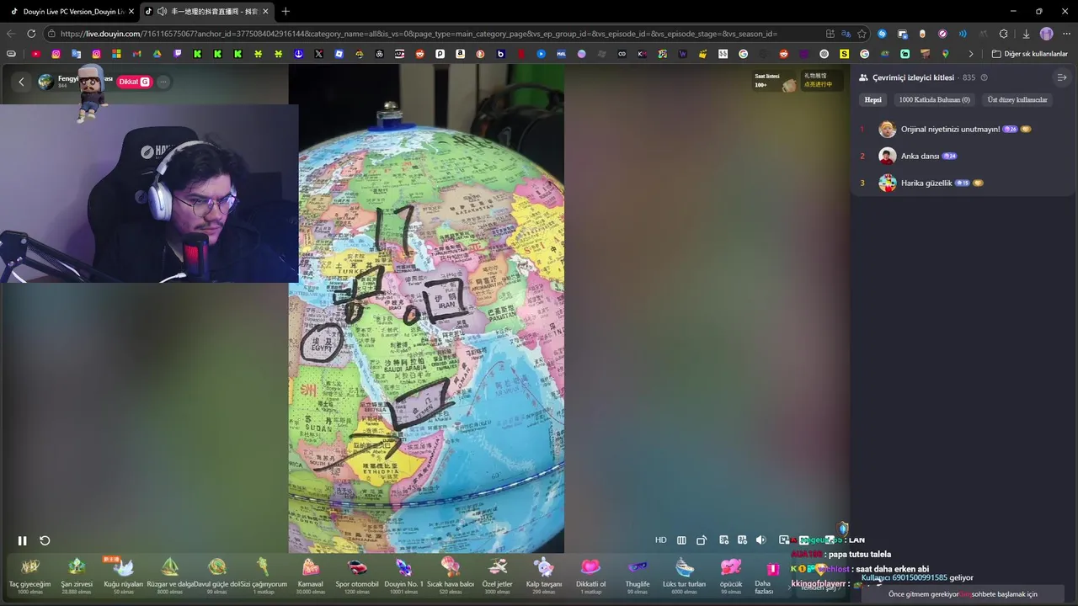Open the HD quality selector

tap(661, 540)
